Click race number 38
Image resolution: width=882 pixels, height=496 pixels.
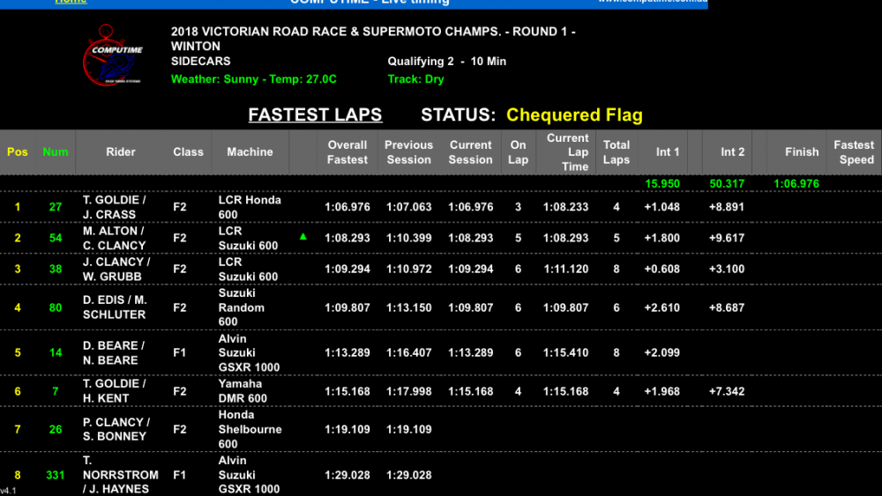pos(55,269)
